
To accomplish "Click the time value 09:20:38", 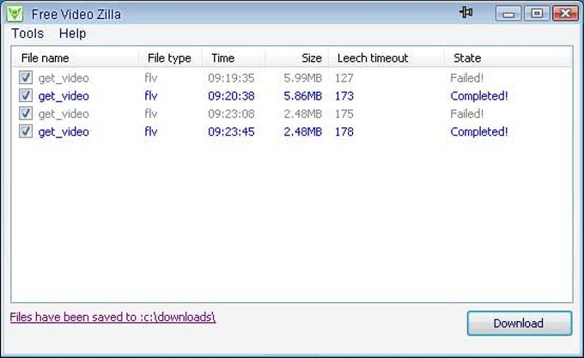I will [231, 96].
